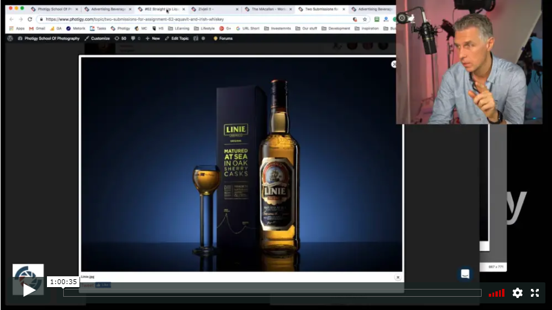Enter fullscreen mode in the video player

[535, 293]
